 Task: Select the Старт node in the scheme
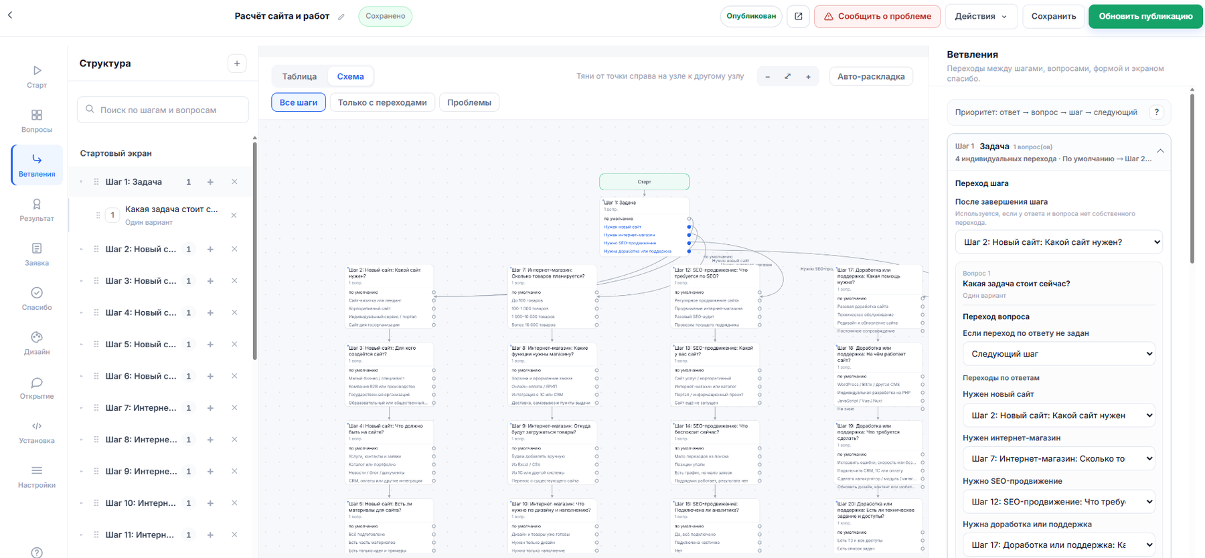(644, 181)
